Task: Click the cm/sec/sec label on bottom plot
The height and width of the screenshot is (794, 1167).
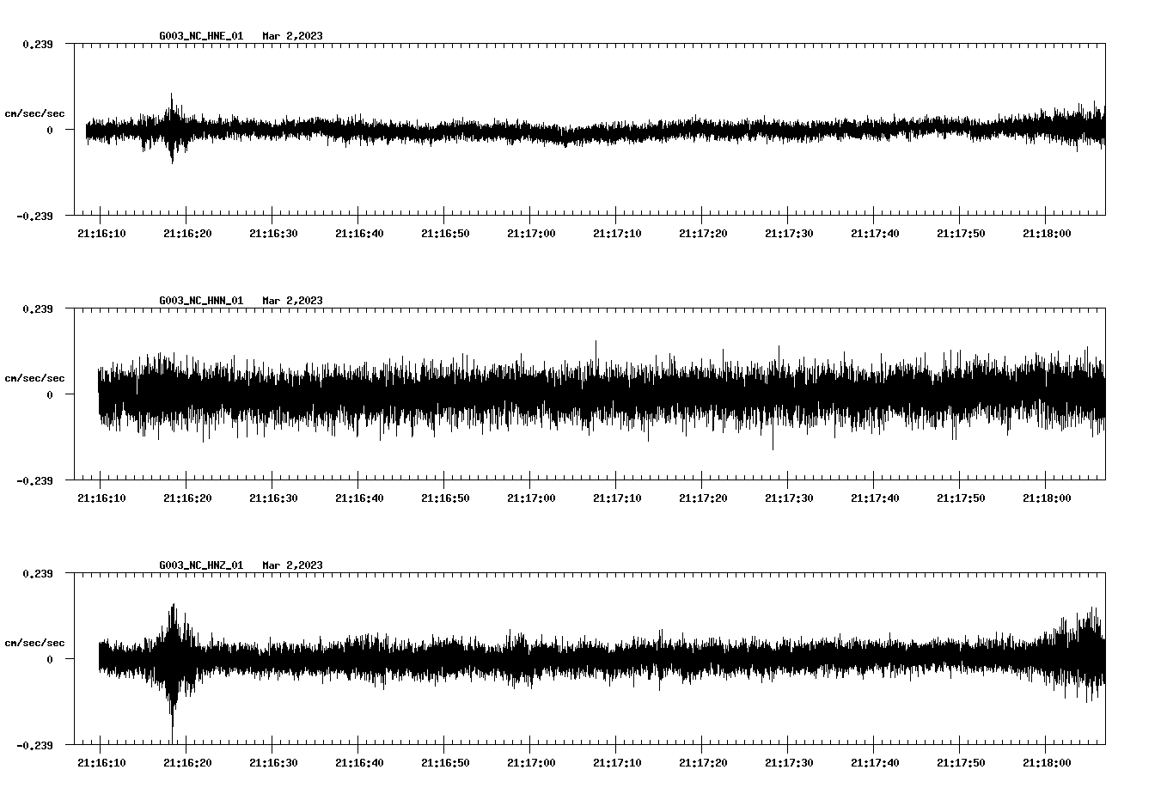Action: tap(34, 641)
